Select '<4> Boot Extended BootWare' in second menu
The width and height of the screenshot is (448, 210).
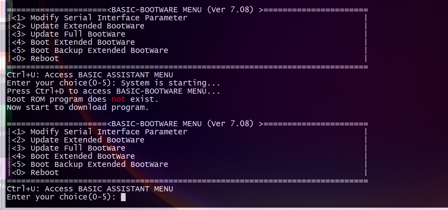[x=73, y=156]
